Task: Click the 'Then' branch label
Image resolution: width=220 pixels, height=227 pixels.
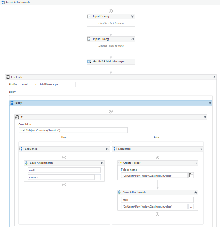Action: coord(64,137)
